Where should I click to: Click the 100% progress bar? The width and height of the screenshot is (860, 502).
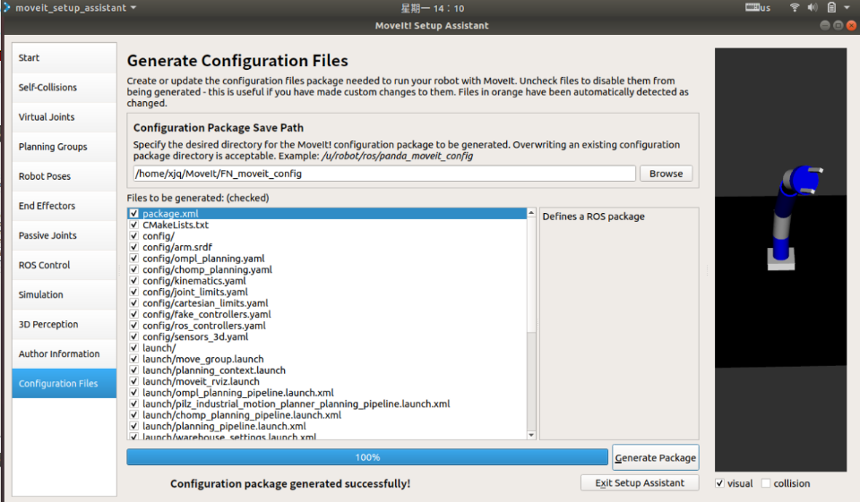367,457
